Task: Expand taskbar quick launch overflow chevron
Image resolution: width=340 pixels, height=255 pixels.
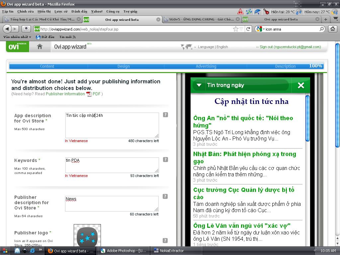Action: click(x=40, y=250)
